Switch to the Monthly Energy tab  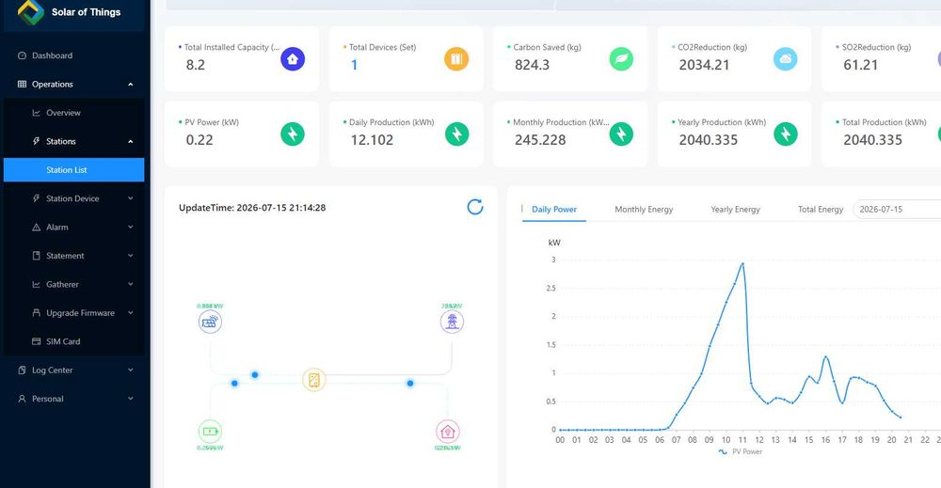[x=644, y=210]
